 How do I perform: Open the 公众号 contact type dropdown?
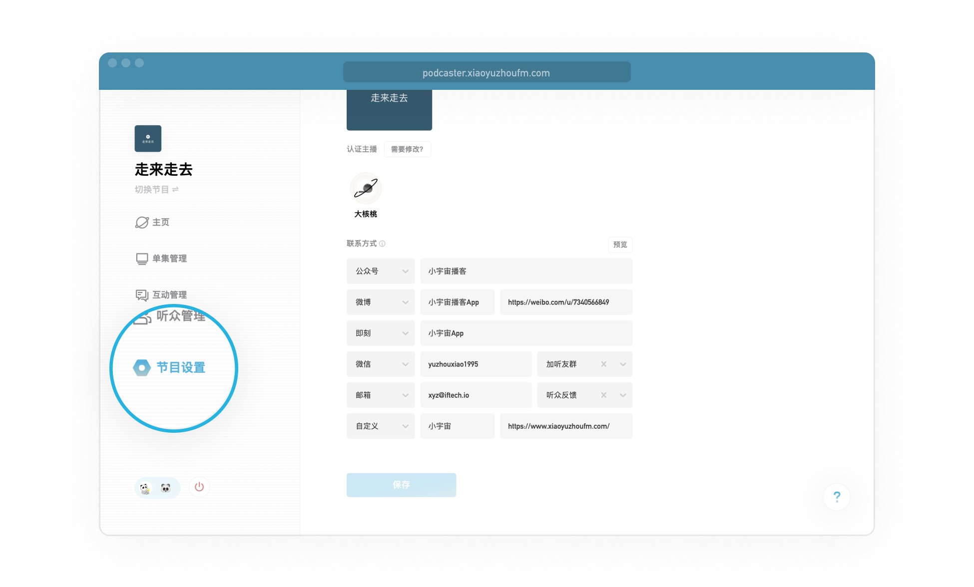(381, 271)
